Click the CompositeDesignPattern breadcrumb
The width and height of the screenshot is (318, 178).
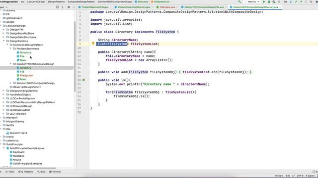click(x=81, y=1)
